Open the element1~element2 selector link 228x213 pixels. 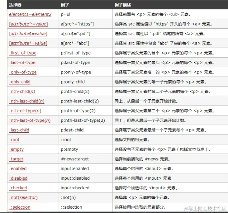30,14
